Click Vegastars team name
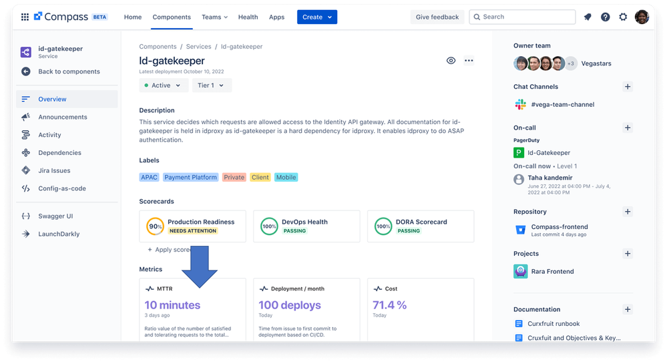The image size is (667, 362). pos(596,63)
